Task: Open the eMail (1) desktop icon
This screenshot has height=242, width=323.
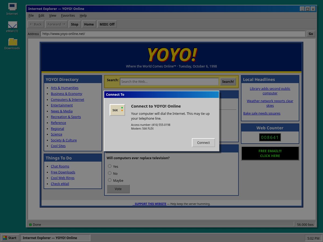Action: click(x=12, y=27)
